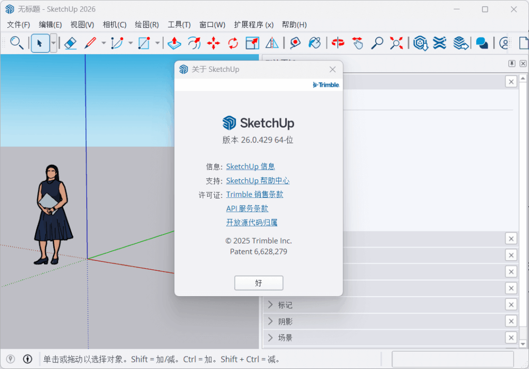Open the SketchUp 帮助中心 link
The image size is (529, 369).
[x=258, y=180]
